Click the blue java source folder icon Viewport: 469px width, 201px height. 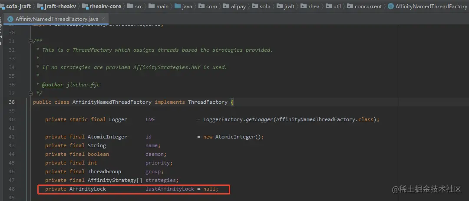(178, 6)
